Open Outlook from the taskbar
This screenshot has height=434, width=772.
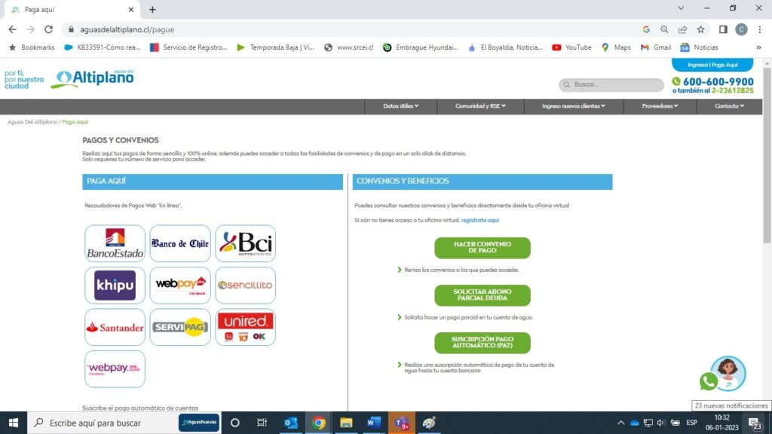tap(291, 423)
